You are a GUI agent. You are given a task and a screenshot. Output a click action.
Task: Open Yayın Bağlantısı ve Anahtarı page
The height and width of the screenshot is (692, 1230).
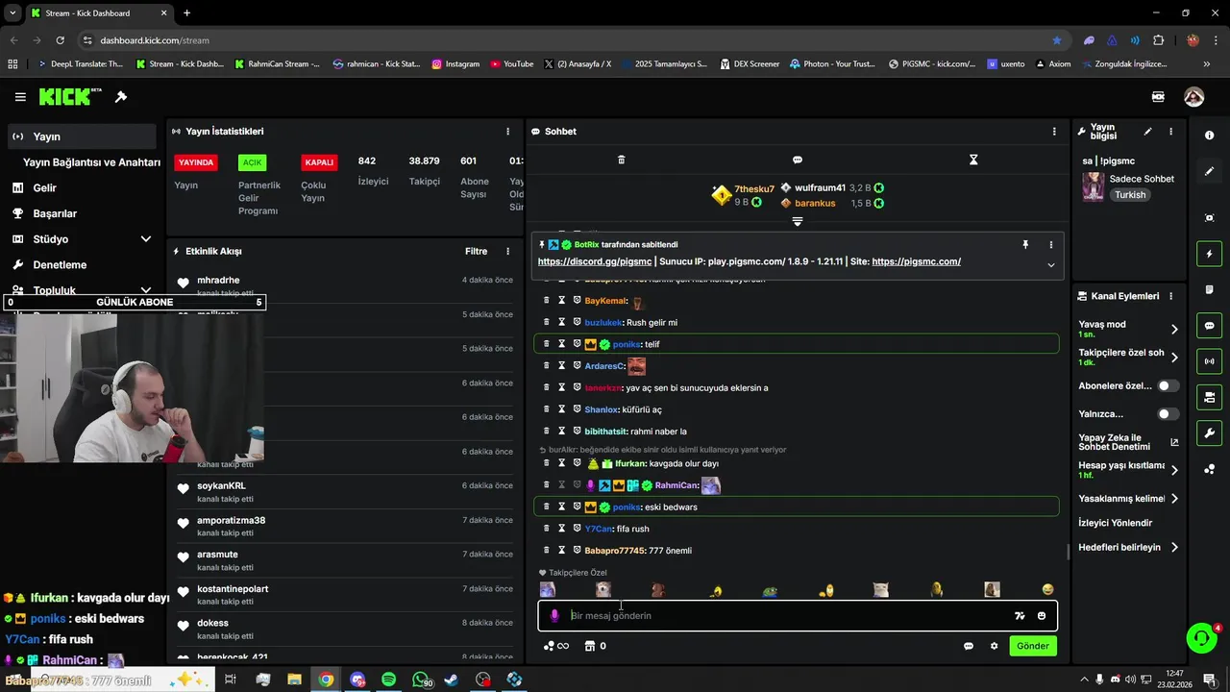(91, 162)
